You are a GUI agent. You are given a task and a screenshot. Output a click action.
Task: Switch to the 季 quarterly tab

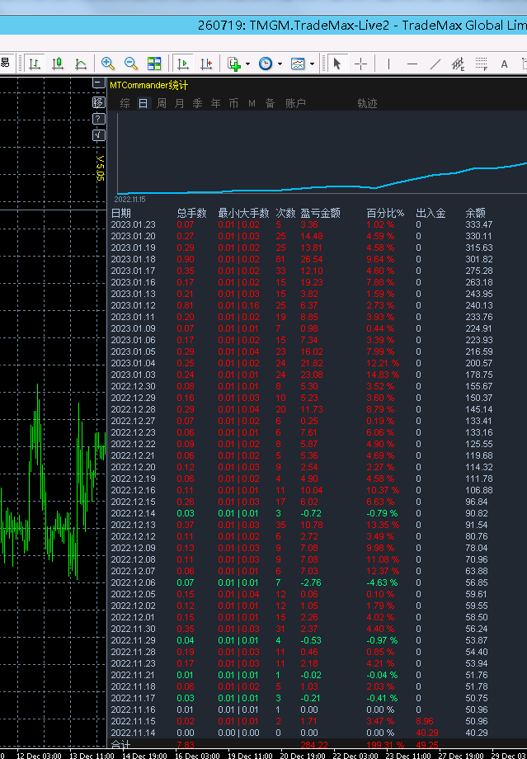[x=197, y=103]
